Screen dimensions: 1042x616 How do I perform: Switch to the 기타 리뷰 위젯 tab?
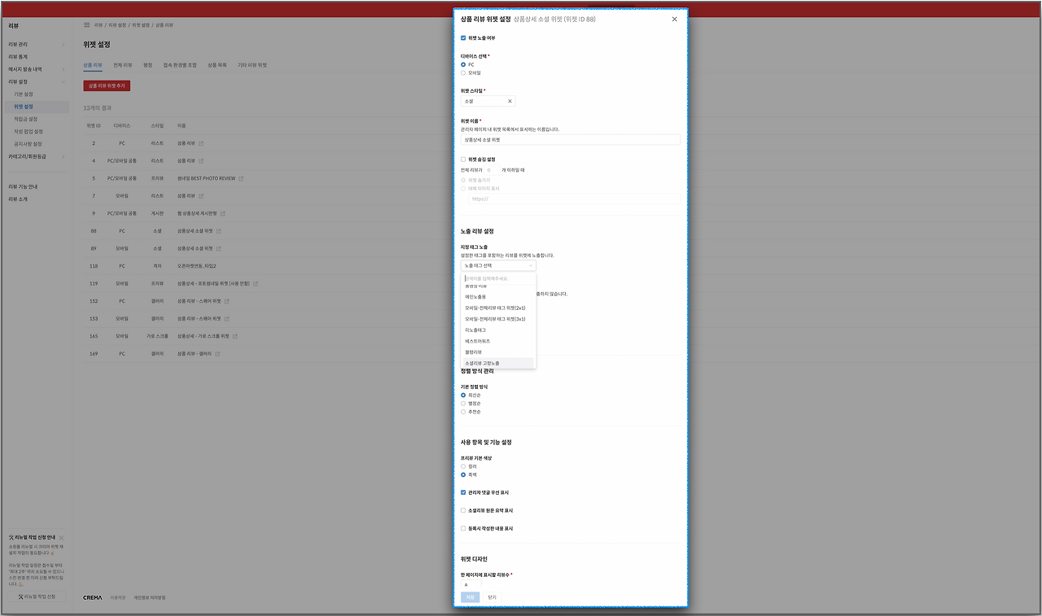(x=252, y=64)
